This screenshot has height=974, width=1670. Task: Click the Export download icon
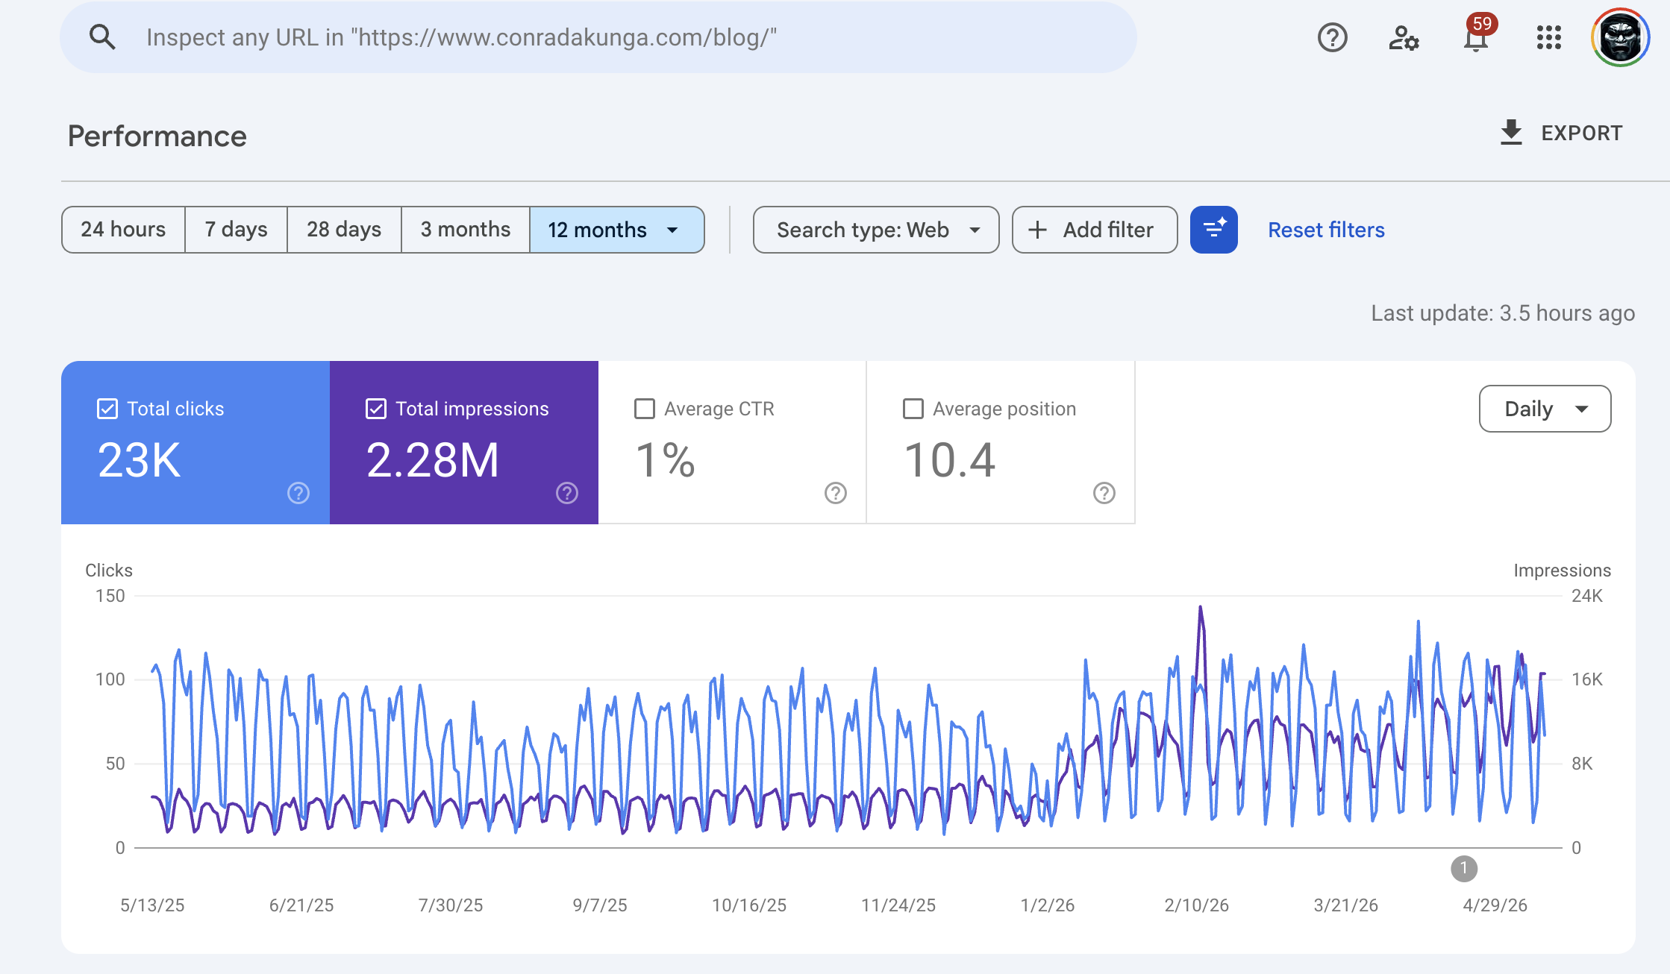point(1511,132)
